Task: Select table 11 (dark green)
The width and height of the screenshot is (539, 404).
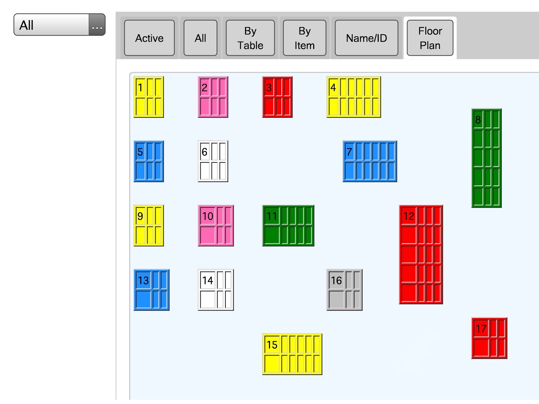Action: point(289,227)
